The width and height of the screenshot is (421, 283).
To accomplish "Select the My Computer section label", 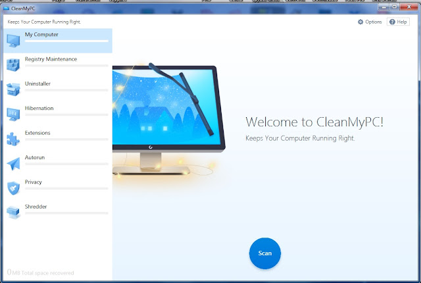I will [x=41, y=34].
